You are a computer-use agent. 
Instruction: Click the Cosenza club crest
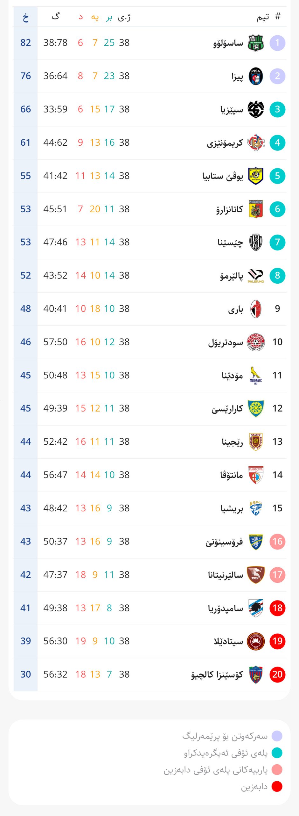pyautogui.click(x=256, y=674)
